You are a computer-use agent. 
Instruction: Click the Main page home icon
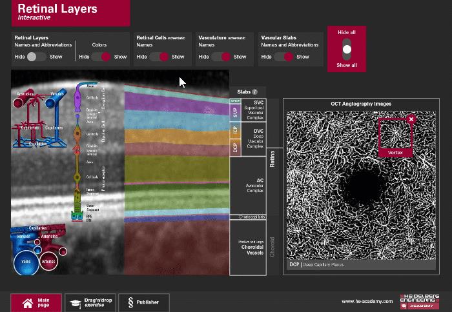[27, 302]
